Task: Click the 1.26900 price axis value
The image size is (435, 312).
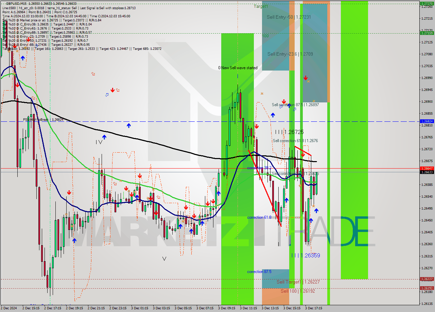Action: point(427,101)
